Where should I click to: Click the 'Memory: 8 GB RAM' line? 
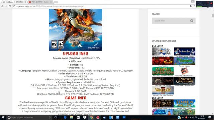(75, 91)
